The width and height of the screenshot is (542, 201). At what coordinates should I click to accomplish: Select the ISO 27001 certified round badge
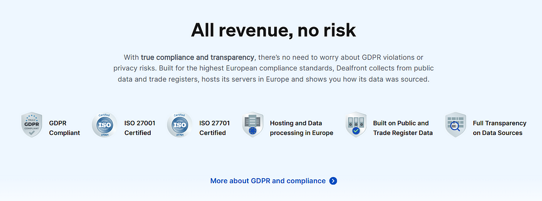[105, 125]
